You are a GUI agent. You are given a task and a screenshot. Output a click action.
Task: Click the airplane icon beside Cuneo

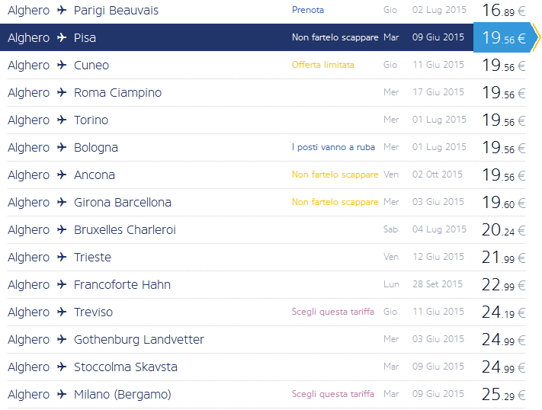pos(62,65)
